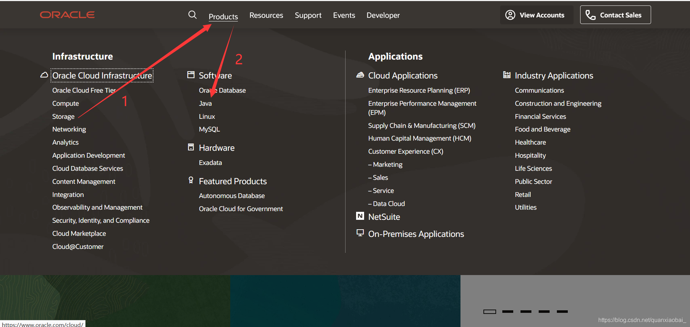690x327 pixels.
Task: Click the Featured Products ribbon icon
Action: coord(191,180)
